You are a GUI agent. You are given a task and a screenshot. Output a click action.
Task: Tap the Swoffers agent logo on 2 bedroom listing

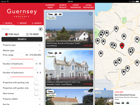click(x=51, y=18)
